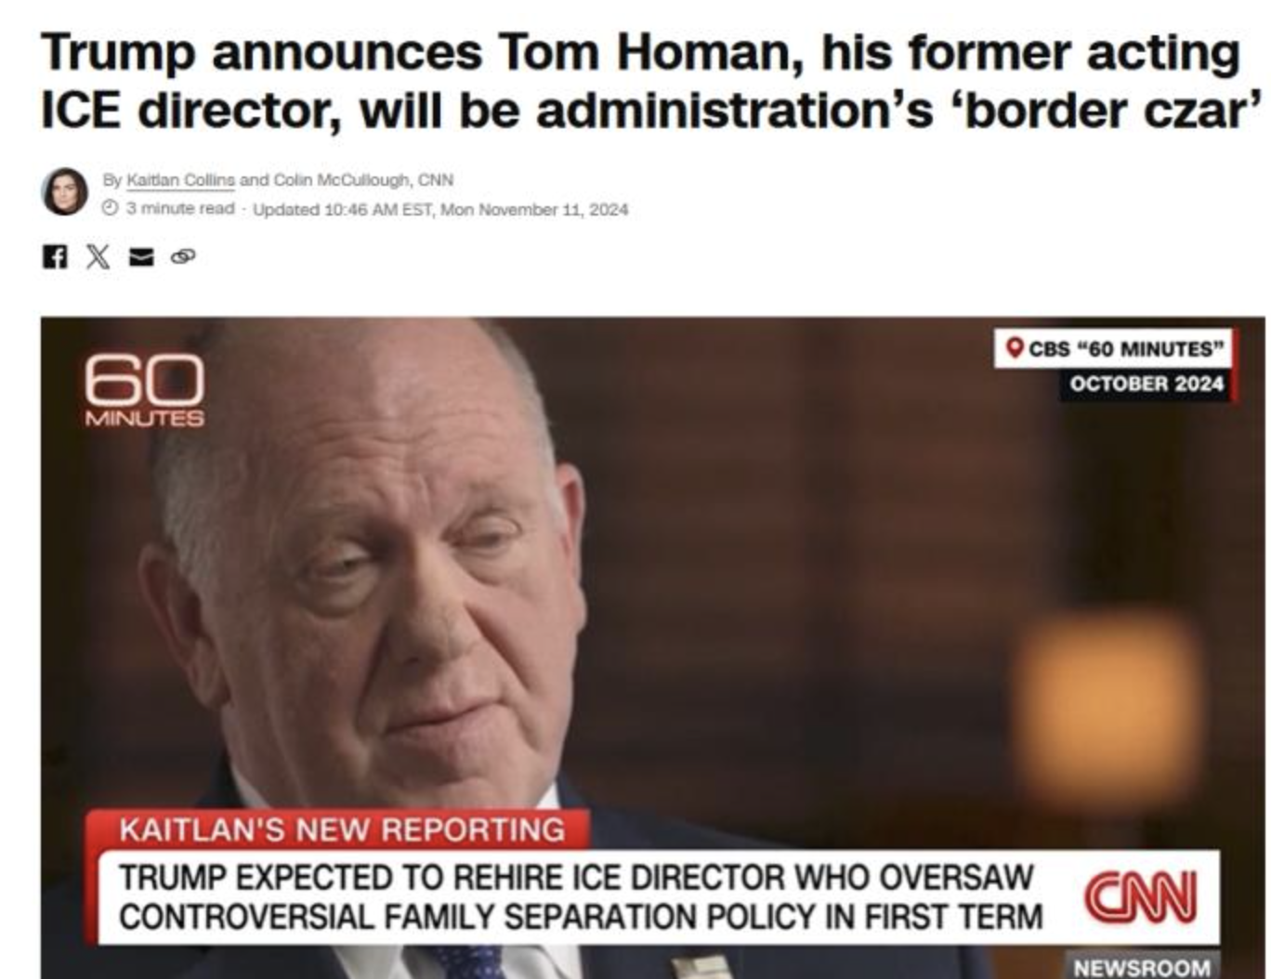The image size is (1271, 979).
Task: Click the red location pin icon
Action: click(1015, 349)
